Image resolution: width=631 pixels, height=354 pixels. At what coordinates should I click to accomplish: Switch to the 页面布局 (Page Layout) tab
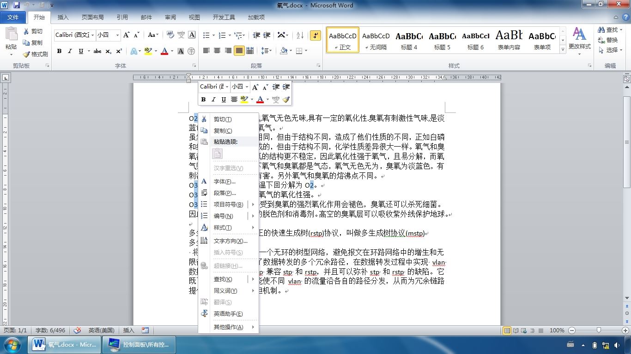point(92,18)
